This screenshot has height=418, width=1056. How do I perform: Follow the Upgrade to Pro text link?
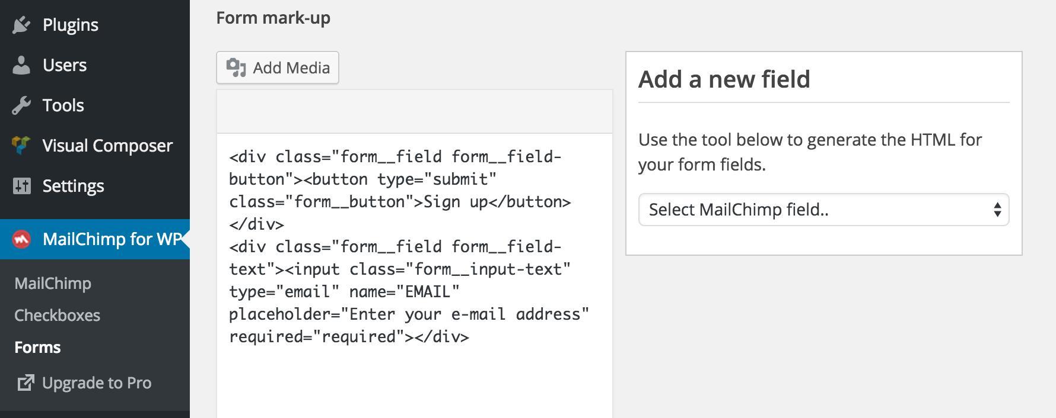click(97, 383)
